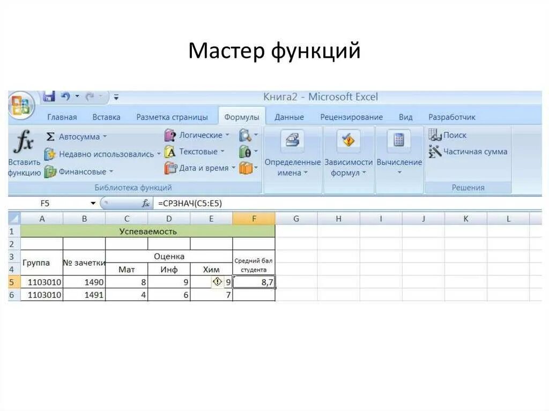Undo last action arrow icon
This screenshot has height=411, width=549.
[65, 96]
